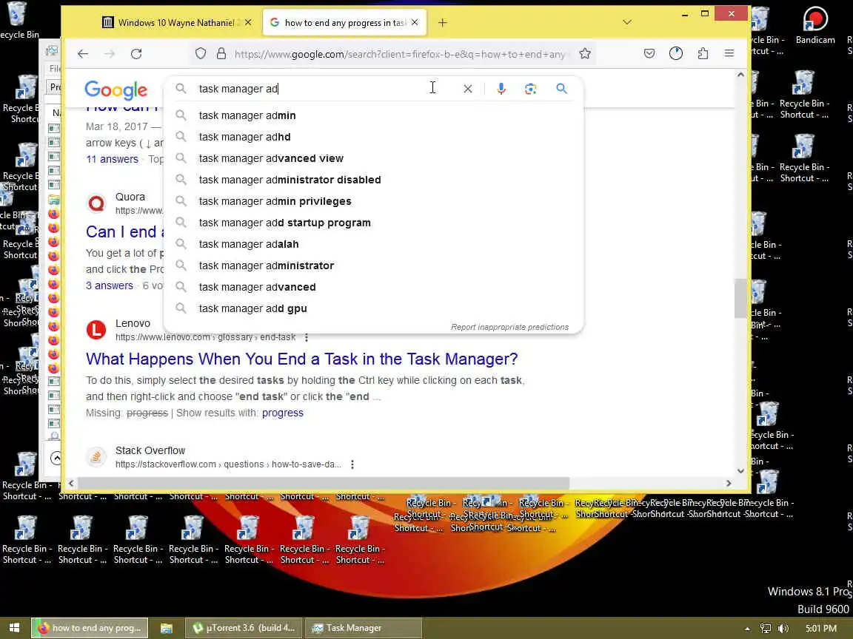The width and height of the screenshot is (853, 639).
Task: Click the Firefox back arrow button
Action: pos(83,54)
